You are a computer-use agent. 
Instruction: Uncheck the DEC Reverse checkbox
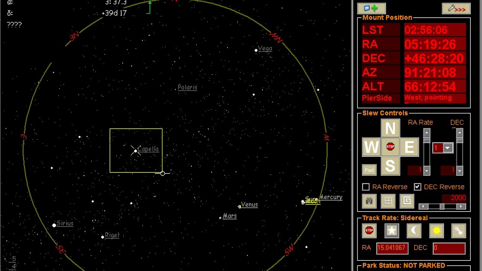(x=417, y=187)
